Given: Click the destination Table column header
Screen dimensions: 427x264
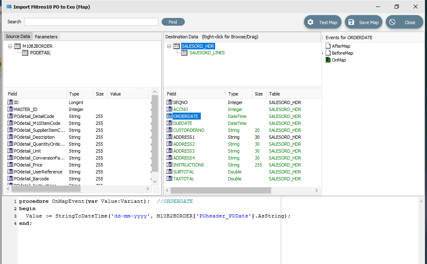Looking at the screenshot, I should point(294,94).
